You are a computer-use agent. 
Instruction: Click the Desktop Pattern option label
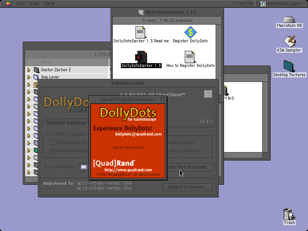click(184, 151)
